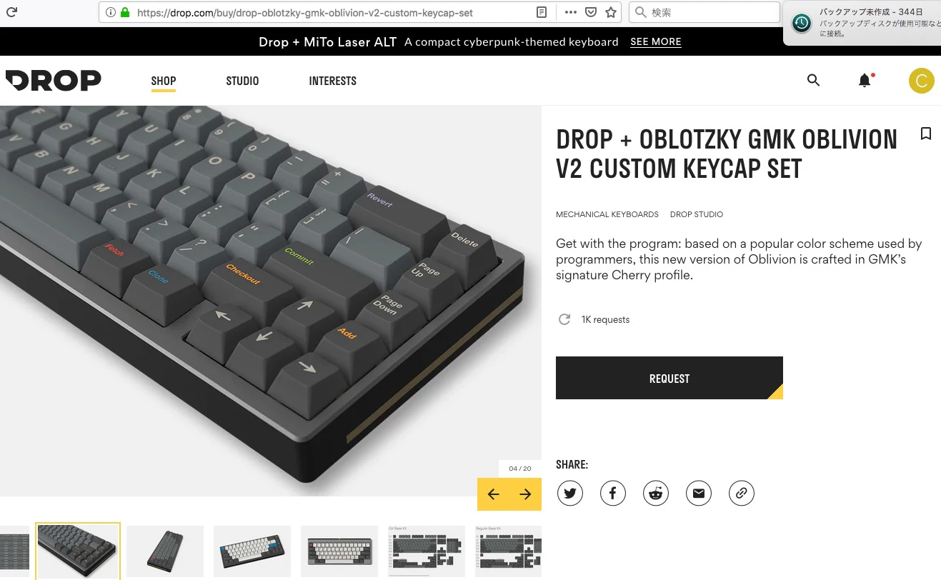The image size is (941, 580).
Task: Share the product on Reddit
Action: pyautogui.click(x=656, y=493)
